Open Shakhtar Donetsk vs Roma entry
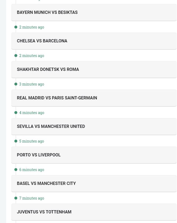The height and width of the screenshot is (223, 177). pos(48,69)
